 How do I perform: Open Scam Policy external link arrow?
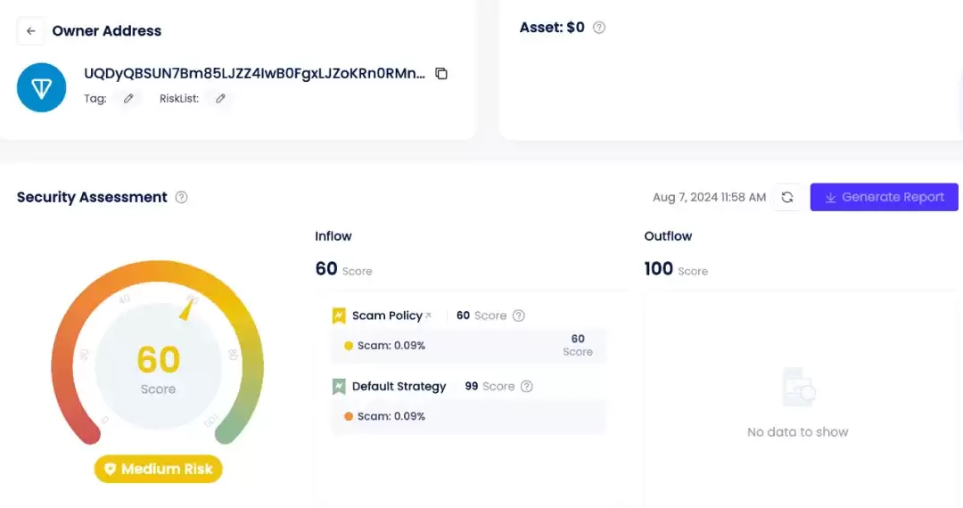tap(429, 315)
